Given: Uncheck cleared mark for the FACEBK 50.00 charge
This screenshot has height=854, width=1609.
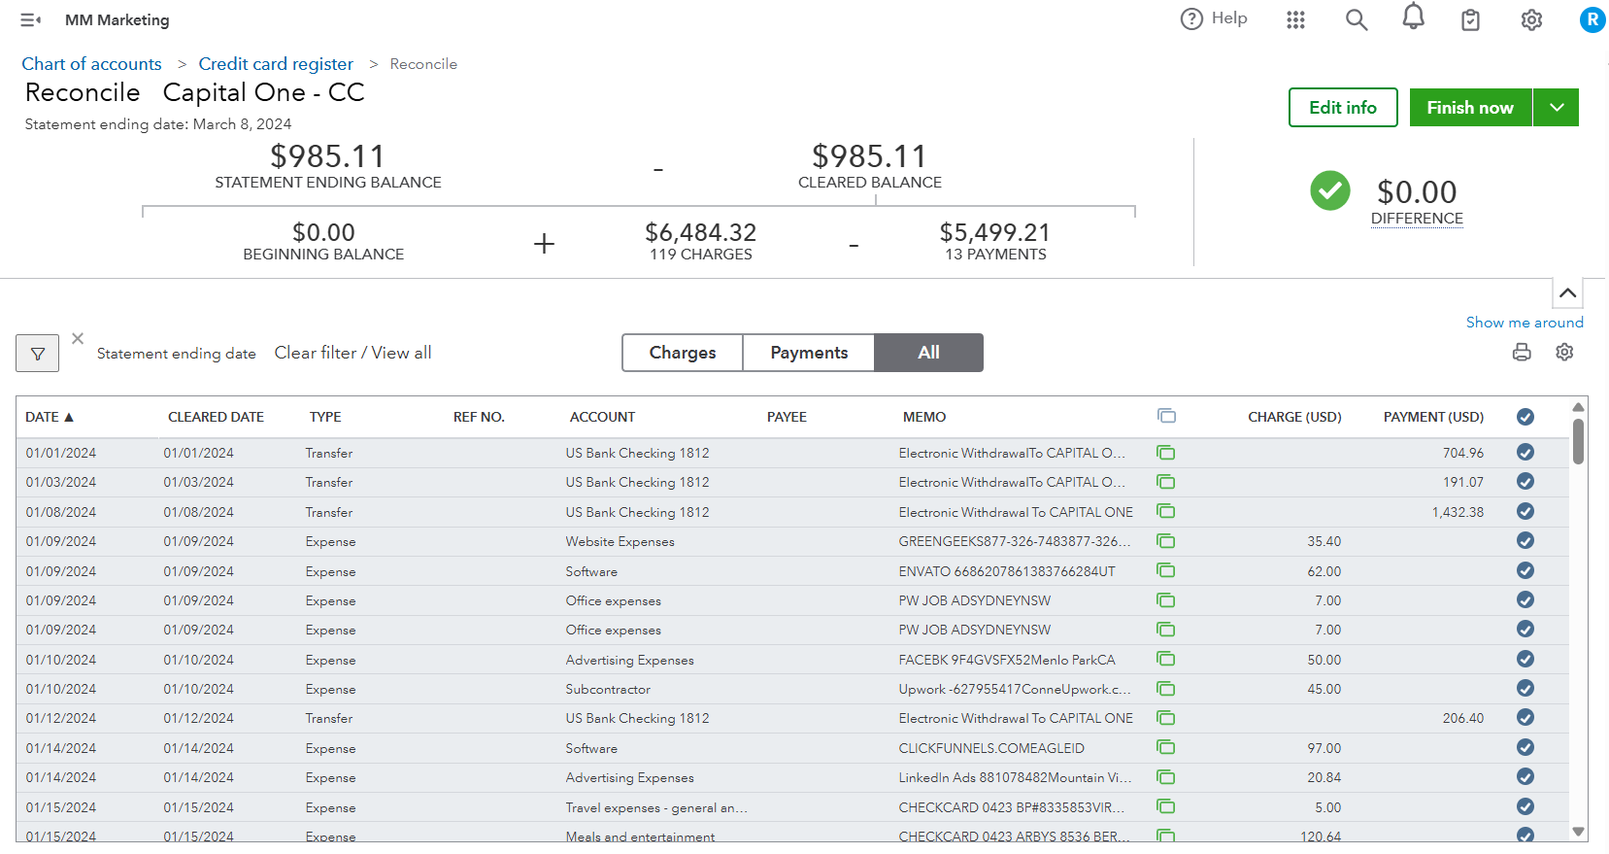Looking at the screenshot, I should [x=1525, y=659].
